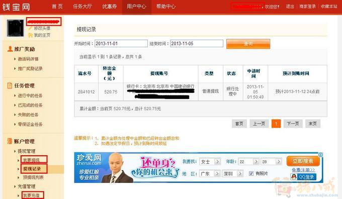The width and height of the screenshot is (342, 199).
Task: Click the 账户管理 coin icon
Action: [10, 141]
